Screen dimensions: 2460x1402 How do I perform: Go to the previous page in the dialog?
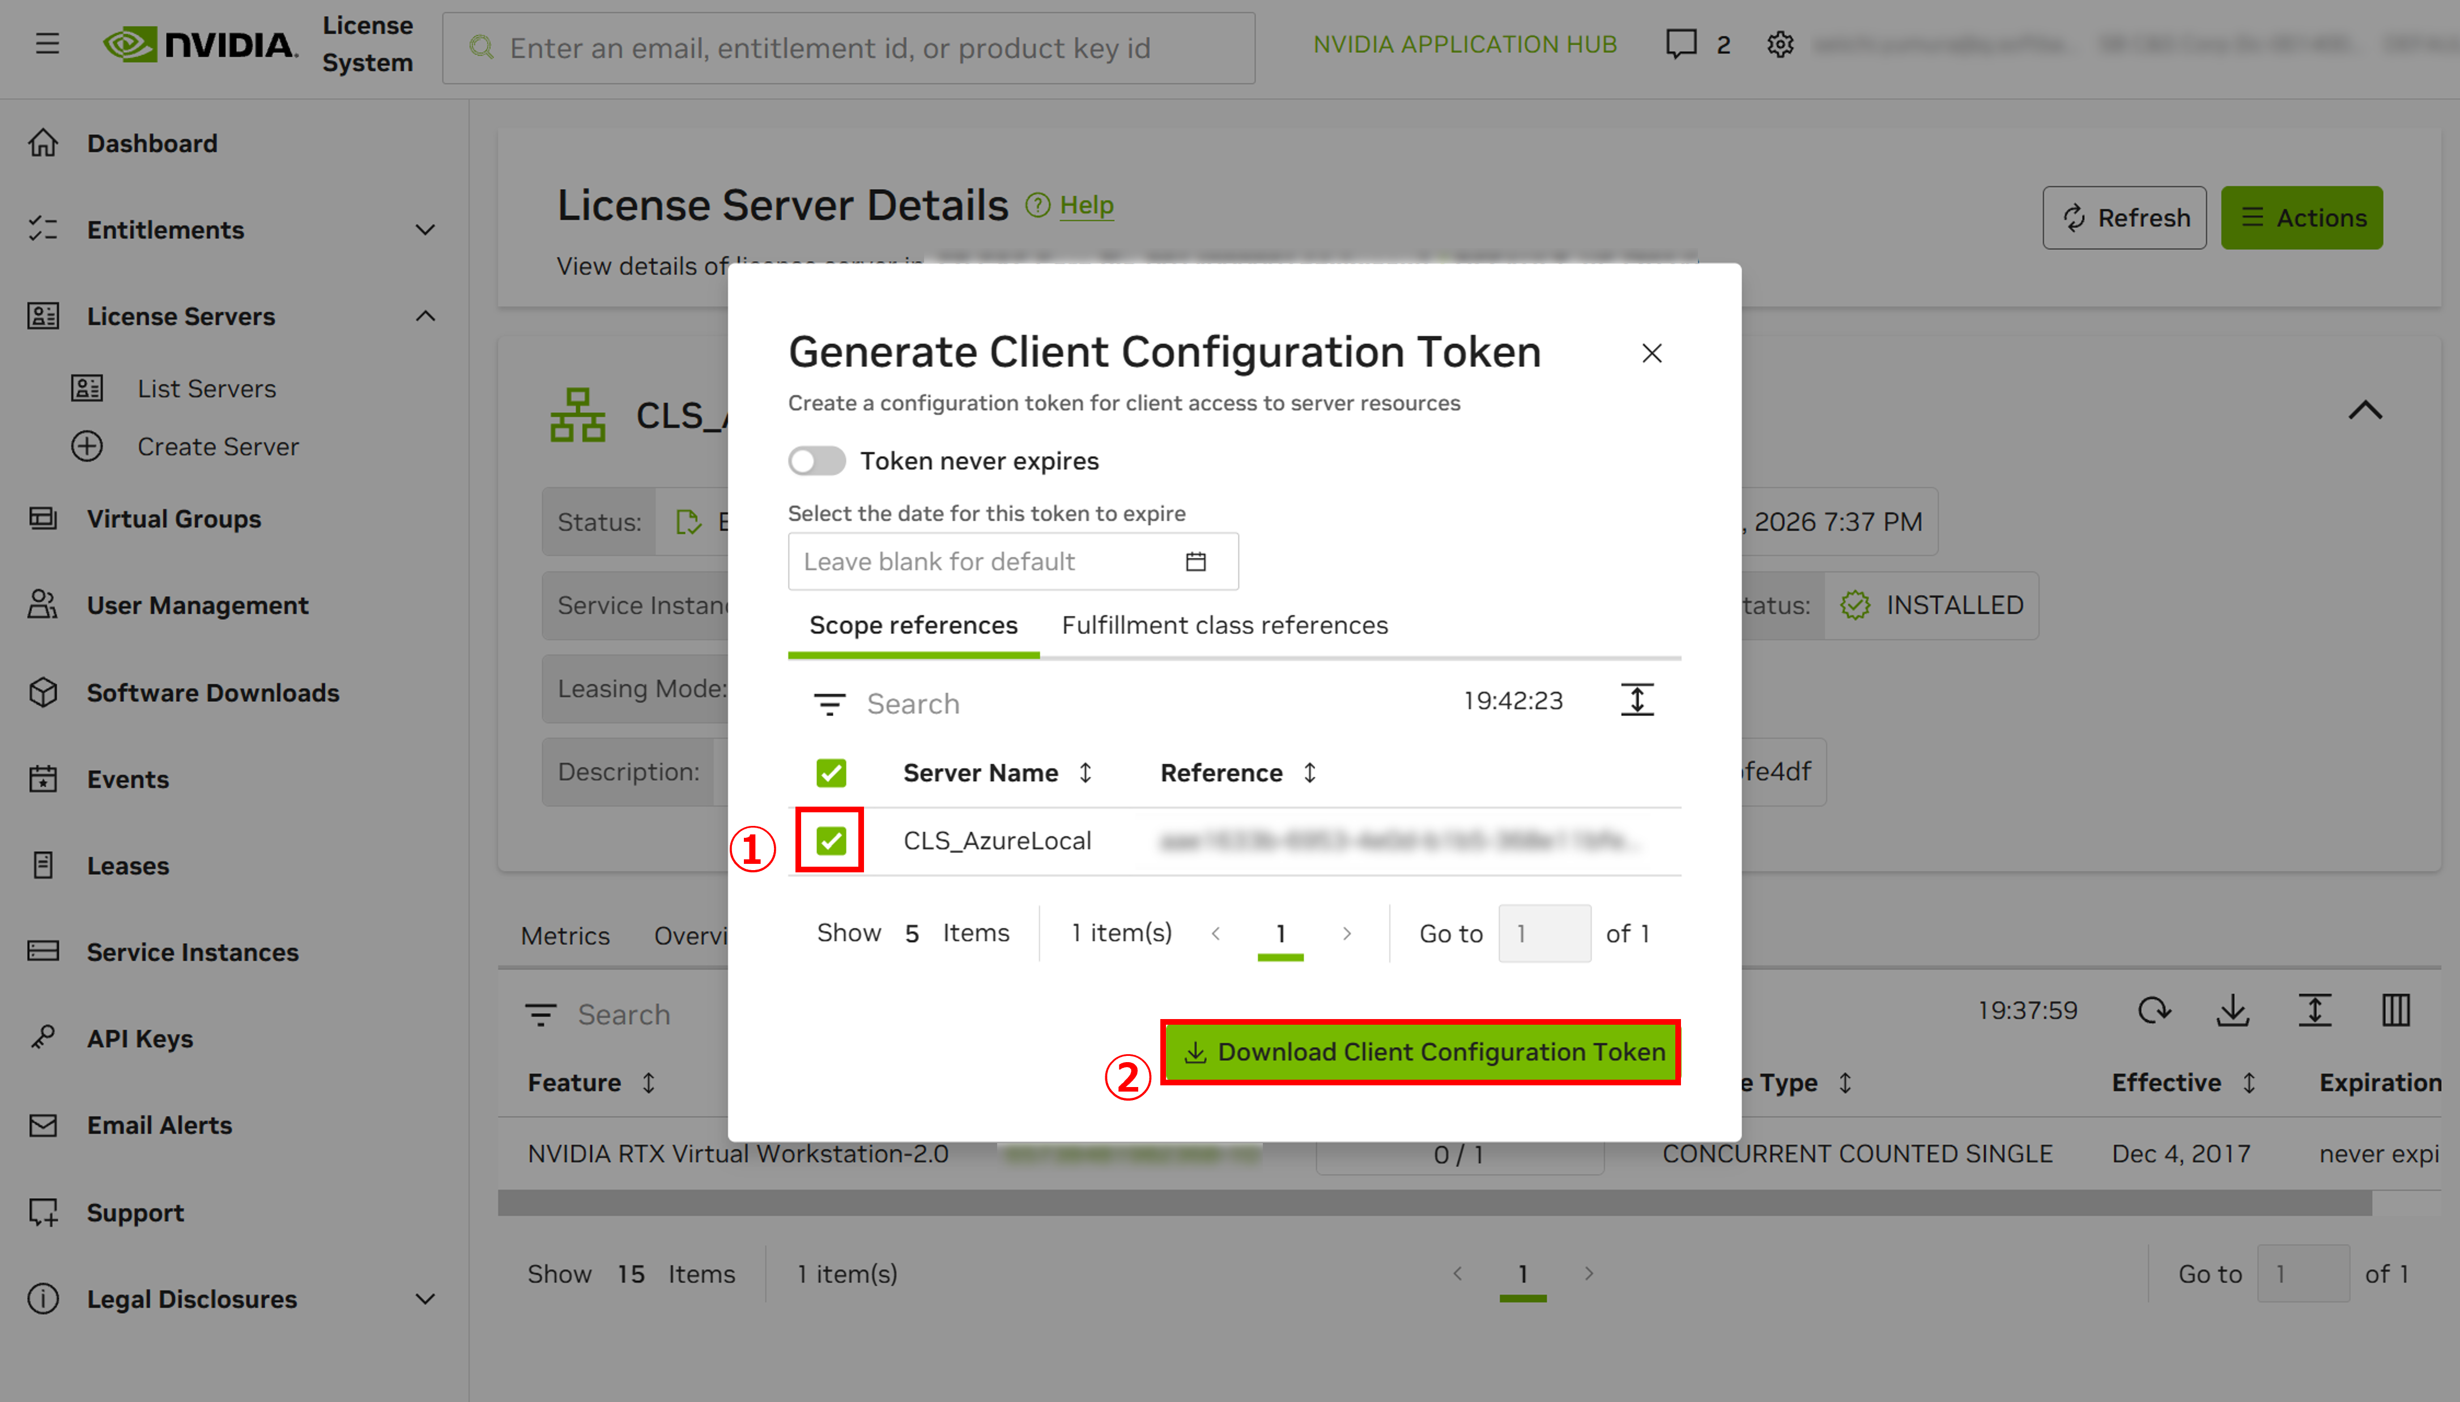1216,933
